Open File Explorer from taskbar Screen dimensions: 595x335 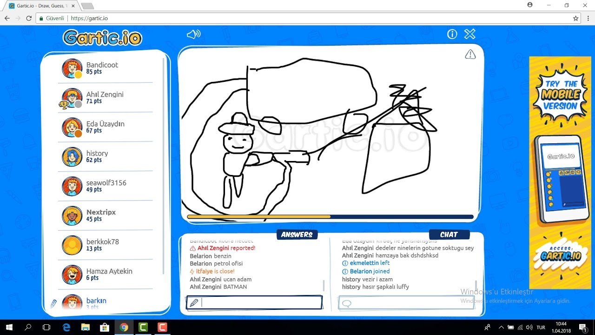pyautogui.click(x=85, y=327)
